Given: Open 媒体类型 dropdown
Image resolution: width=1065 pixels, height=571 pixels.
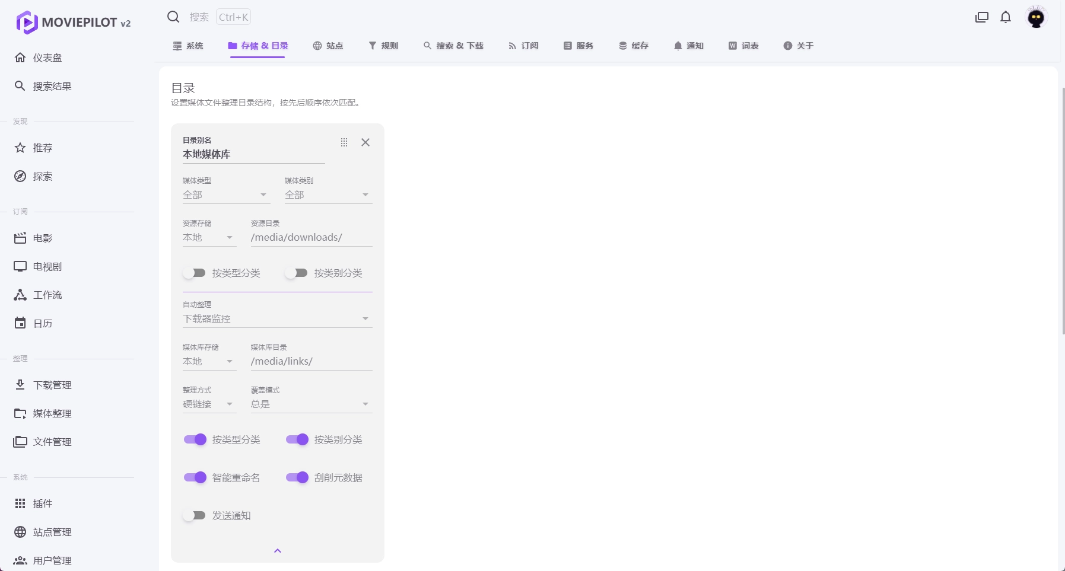Looking at the screenshot, I should [x=227, y=190].
